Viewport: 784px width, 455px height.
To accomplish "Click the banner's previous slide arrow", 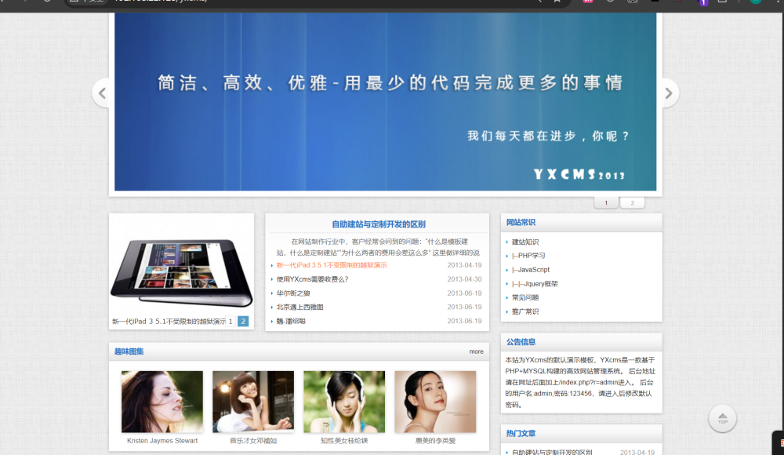I will tap(102, 93).
